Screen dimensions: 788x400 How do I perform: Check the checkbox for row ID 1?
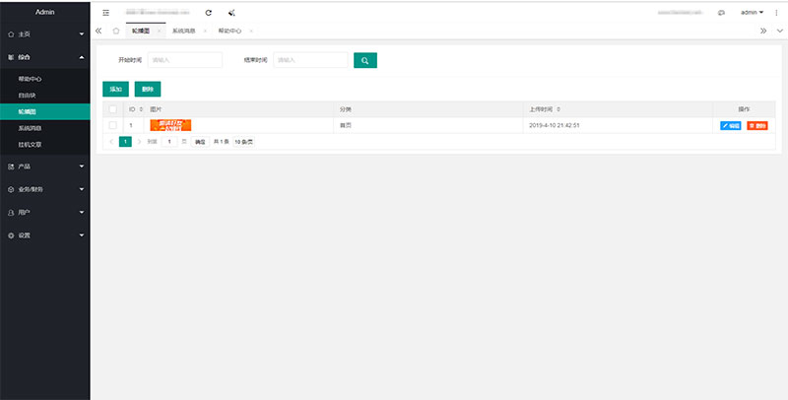[x=113, y=125]
